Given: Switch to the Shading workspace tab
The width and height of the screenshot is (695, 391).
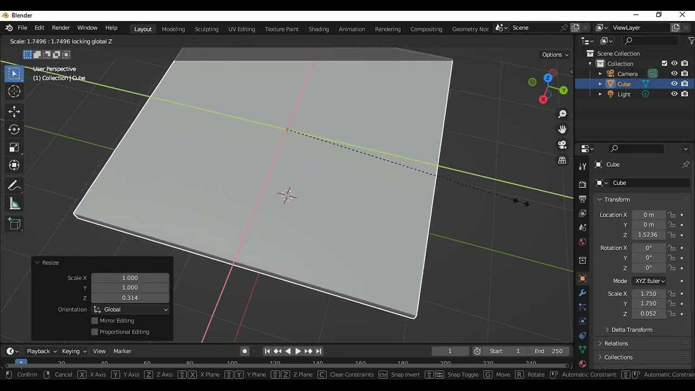Looking at the screenshot, I should click(319, 29).
